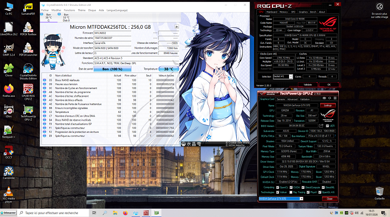This screenshot has width=390, height=217.
Task: Click the taskbar search field
Action: click(54, 213)
